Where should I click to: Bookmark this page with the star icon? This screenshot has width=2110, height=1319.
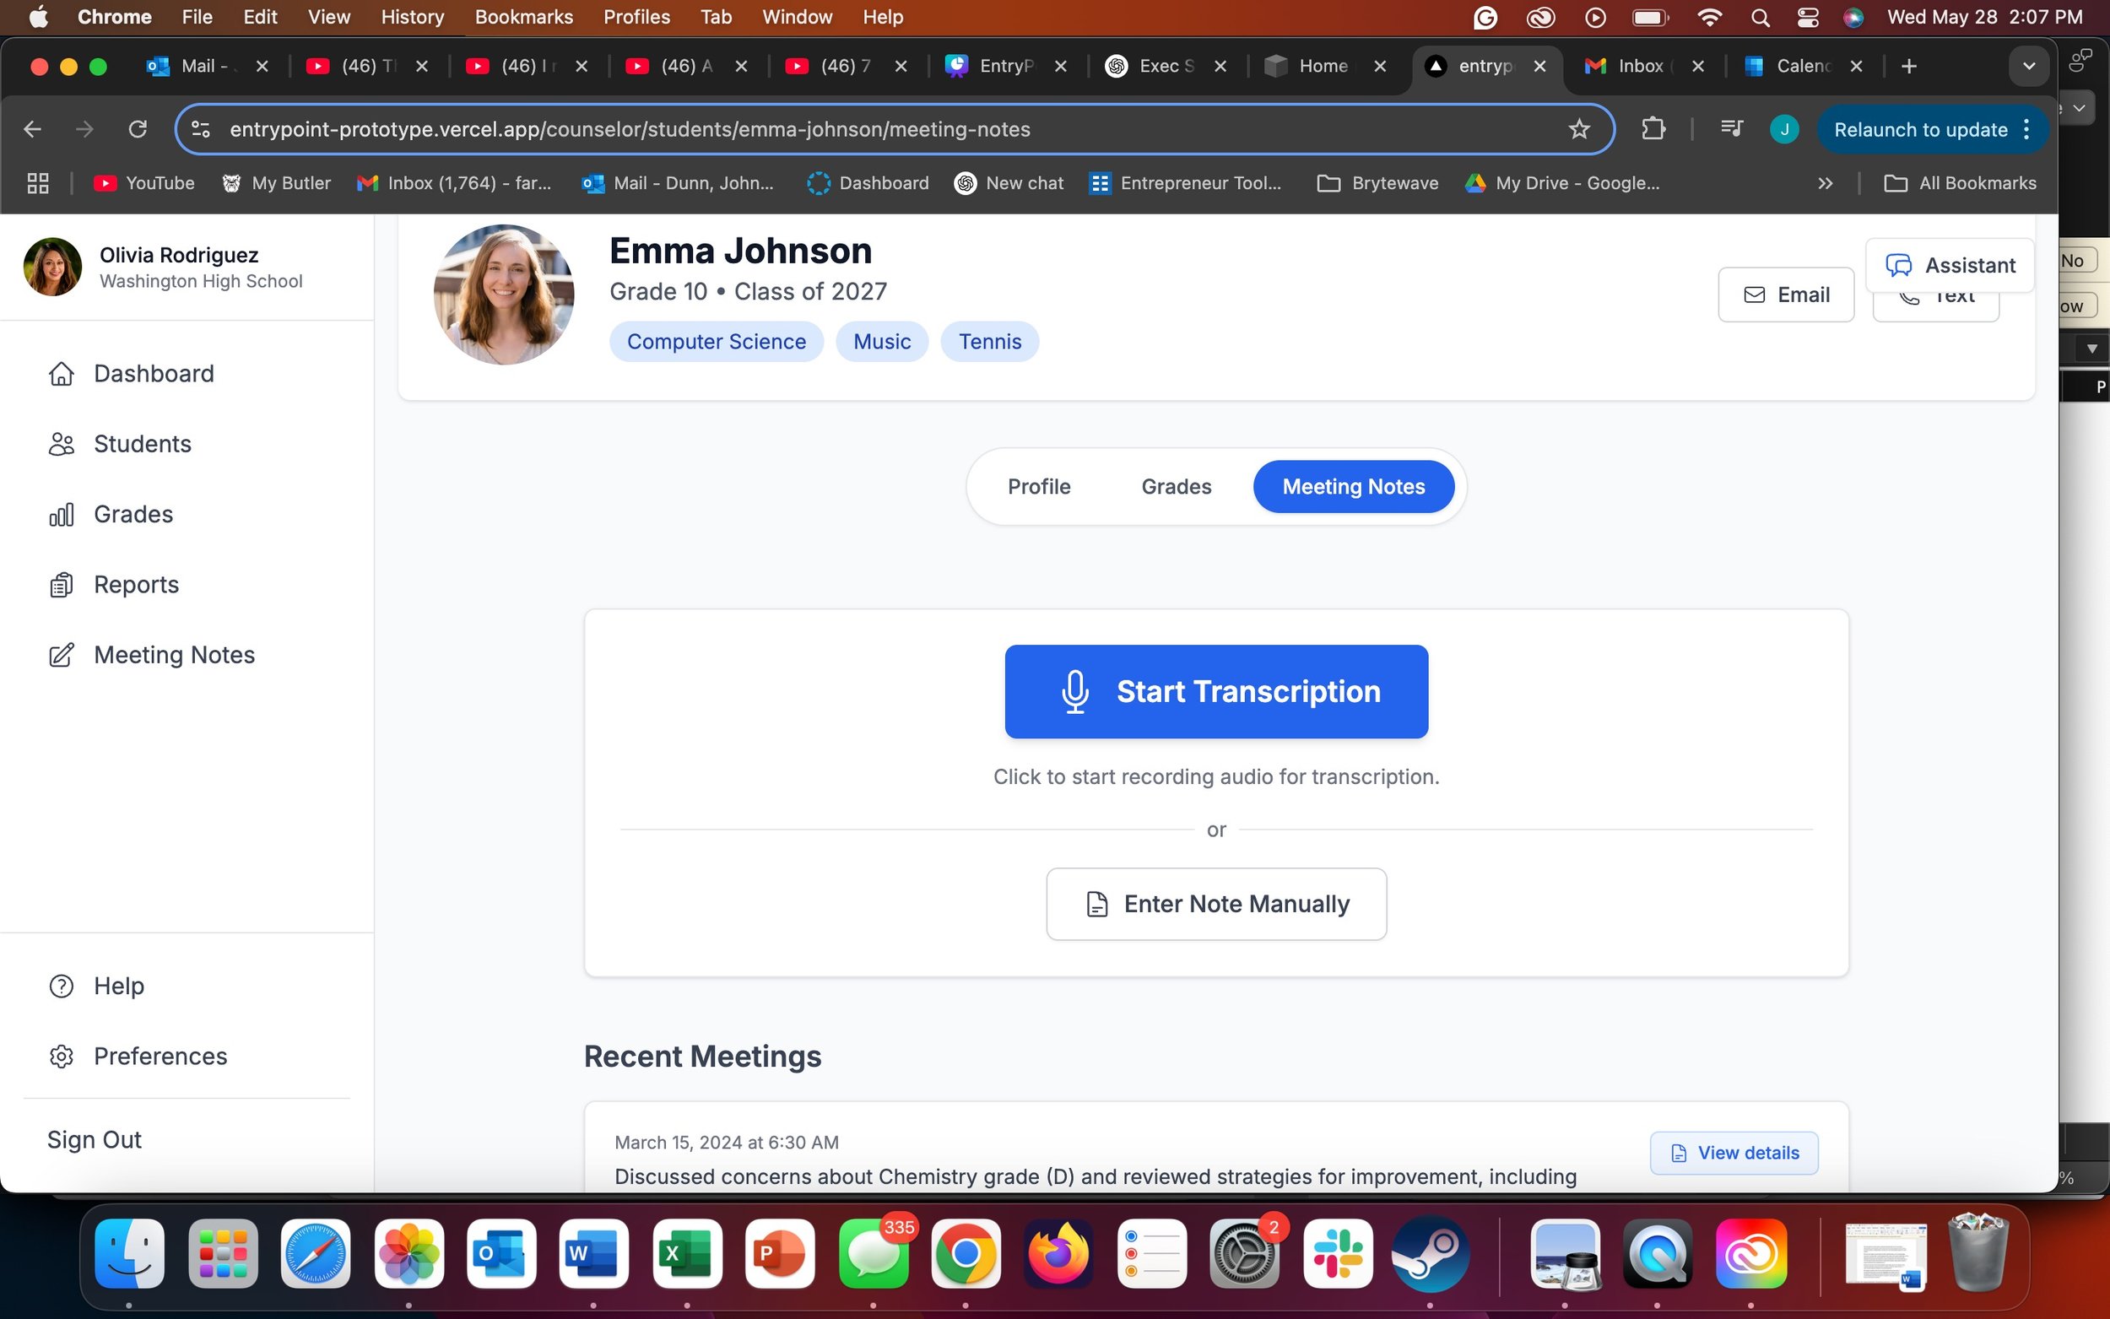click(1579, 130)
